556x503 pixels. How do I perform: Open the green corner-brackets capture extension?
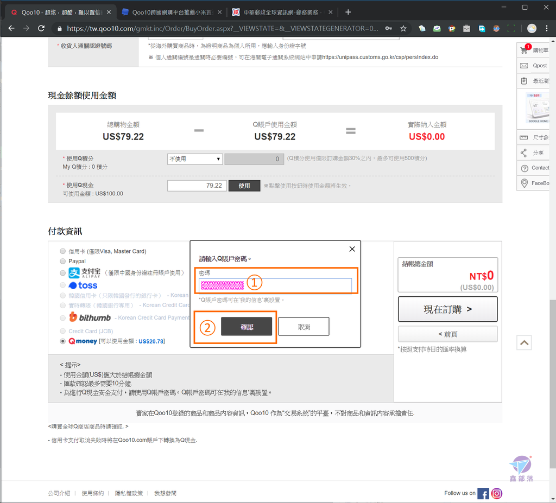(511, 28)
